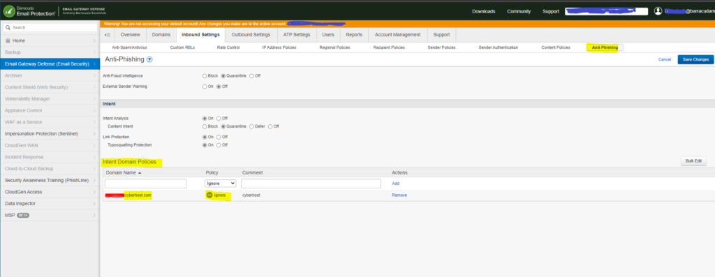This screenshot has height=277, width=715.
Task: Open the Account Management tab
Action: coord(397,35)
